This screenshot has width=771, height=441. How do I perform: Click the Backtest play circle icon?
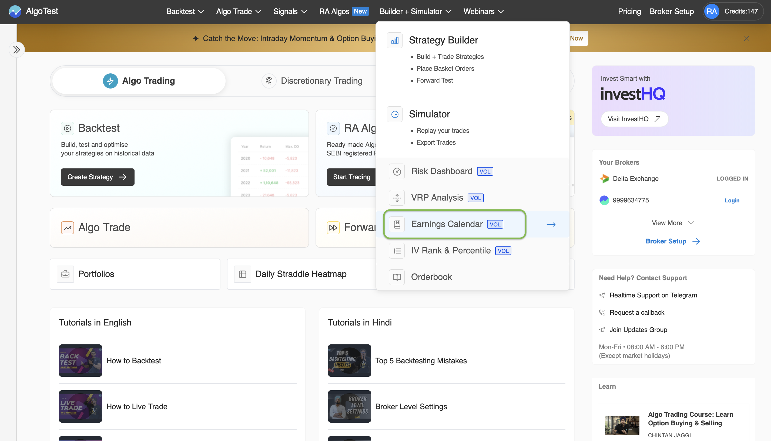click(67, 128)
